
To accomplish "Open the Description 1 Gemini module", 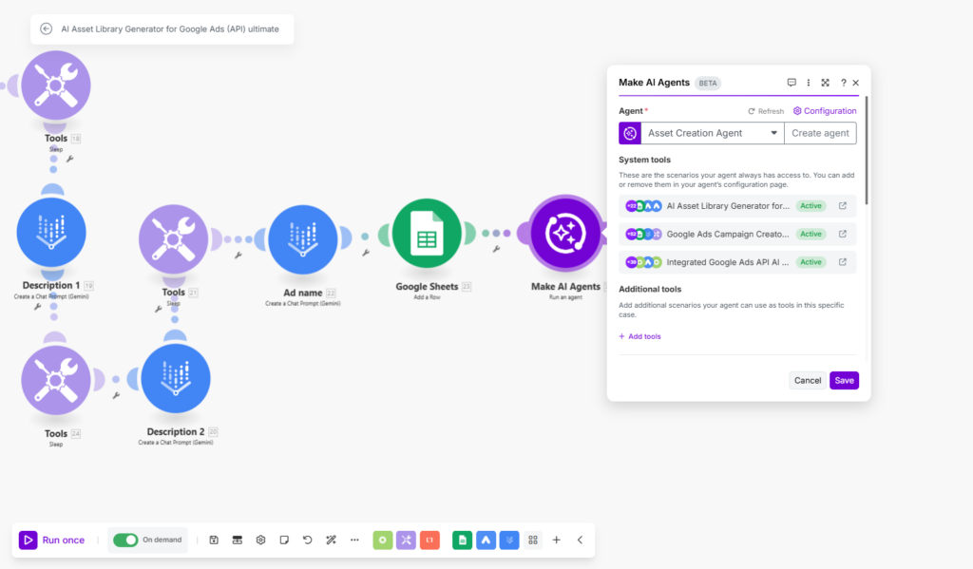I will [51, 232].
